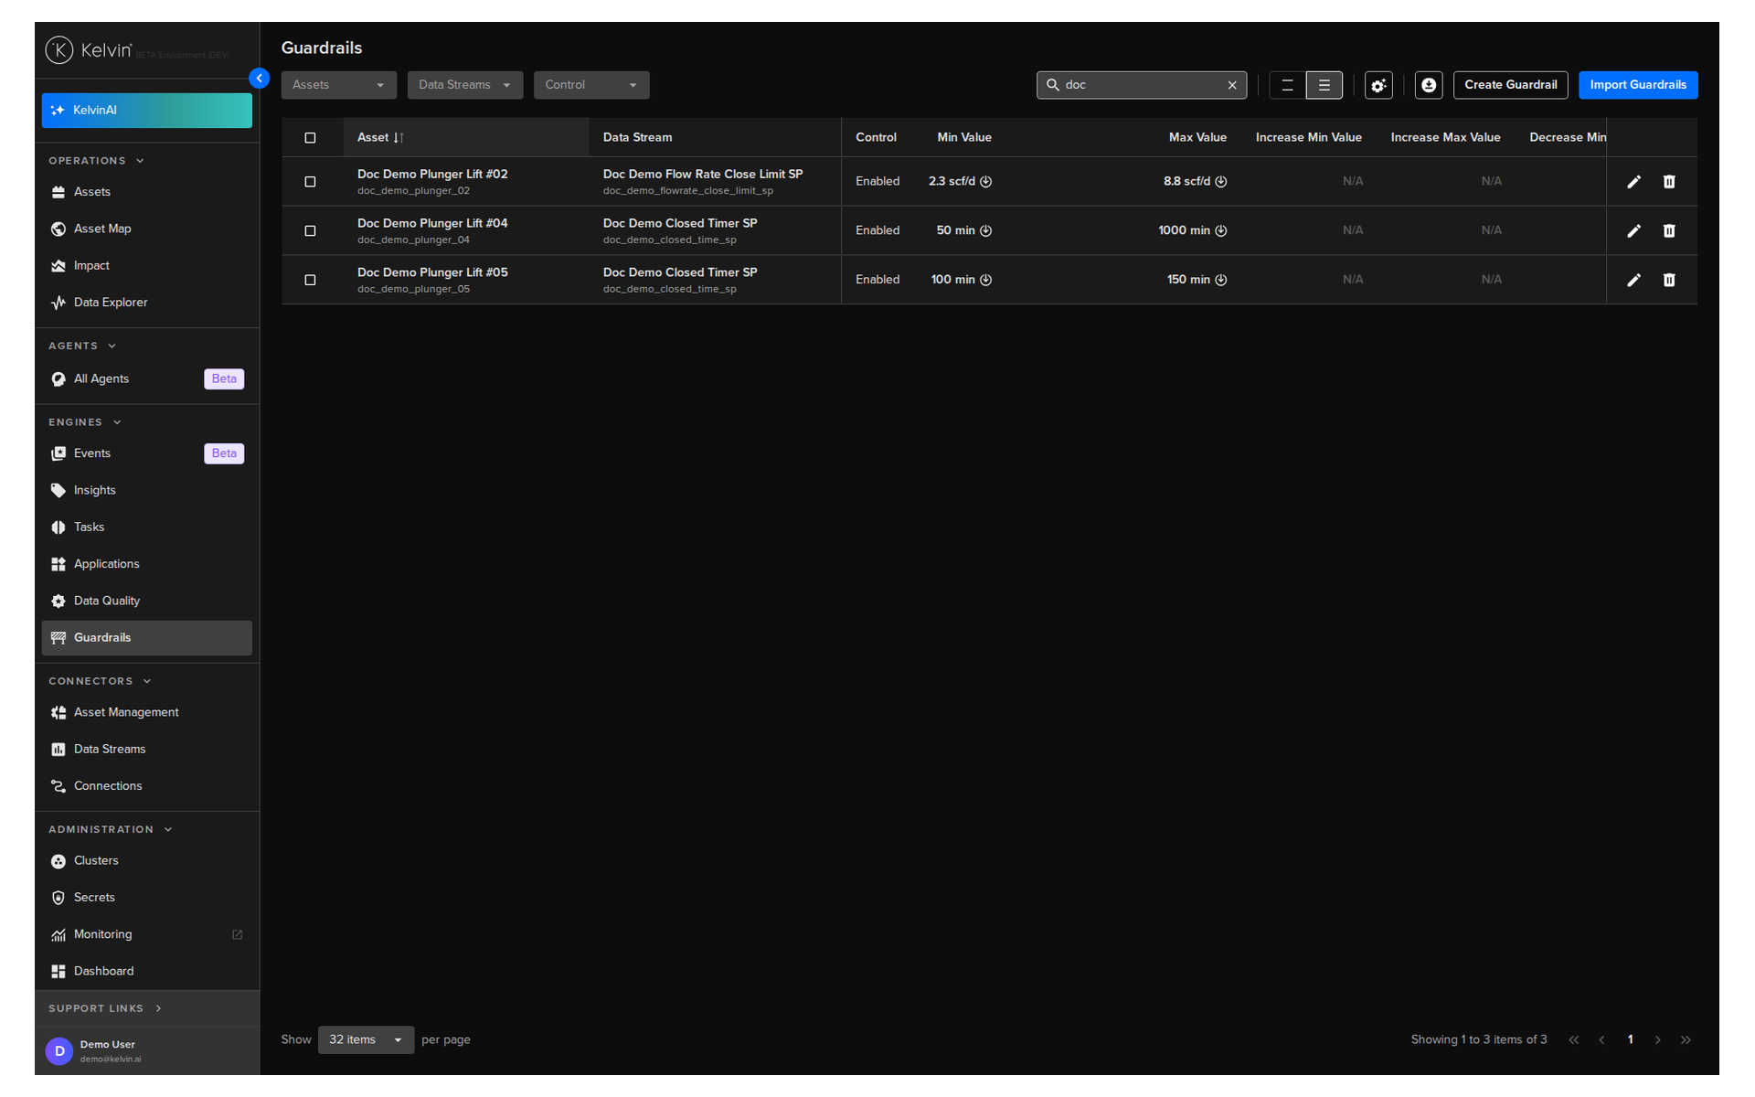Open the Demo User avatar

coord(59,1051)
